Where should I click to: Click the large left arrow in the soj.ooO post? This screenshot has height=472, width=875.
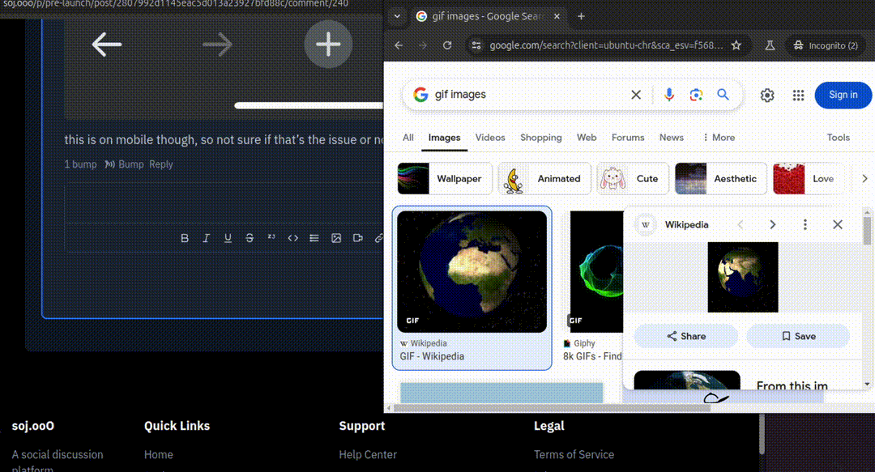point(107,45)
